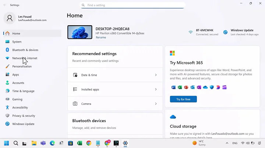Click the Privacy & security shield icon
This screenshot has width=265, height=148.
(7, 115)
